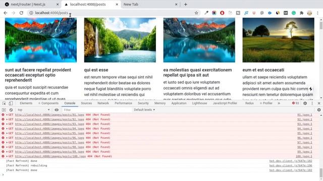323x181 pixels.
Task: Open the posts/92.jpeg URL link in console
Action: (x=49, y=120)
